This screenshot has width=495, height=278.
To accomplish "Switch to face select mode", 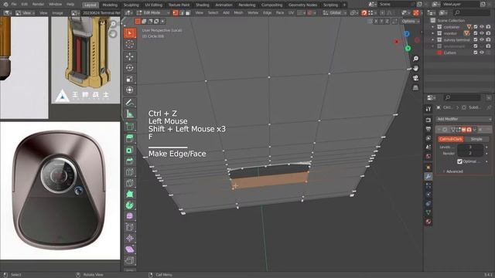I will pos(188,13).
